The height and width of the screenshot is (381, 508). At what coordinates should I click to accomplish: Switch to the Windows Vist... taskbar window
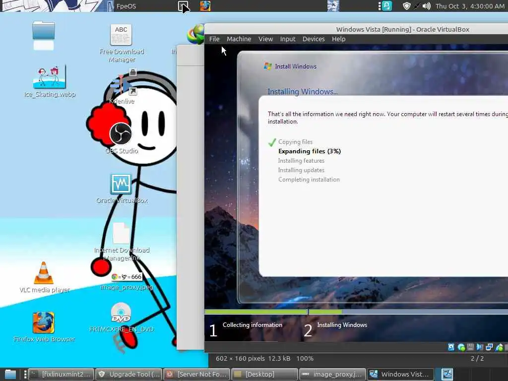[x=400, y=374]
